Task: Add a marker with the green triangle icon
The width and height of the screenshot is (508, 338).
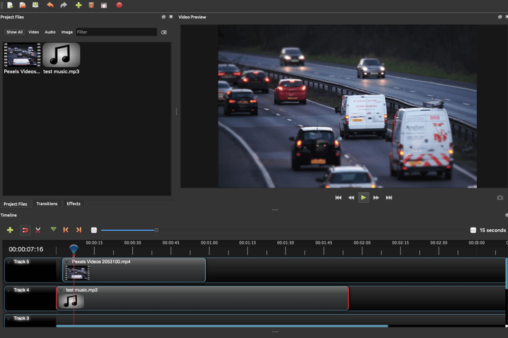Action: [53, 230]
